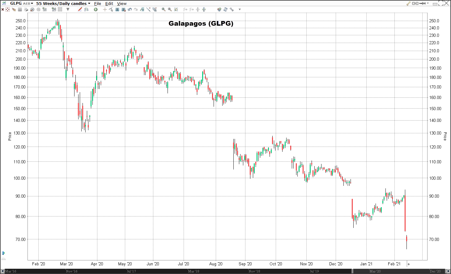Click the zoom fit icon
Viewport: 451px width, 274px height.
(176, 9)
